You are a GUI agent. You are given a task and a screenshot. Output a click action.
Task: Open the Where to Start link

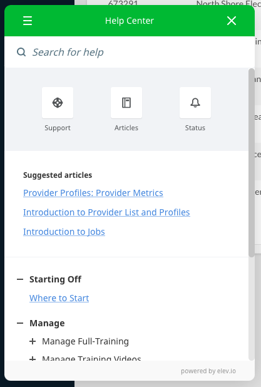[x=59, y=298]
